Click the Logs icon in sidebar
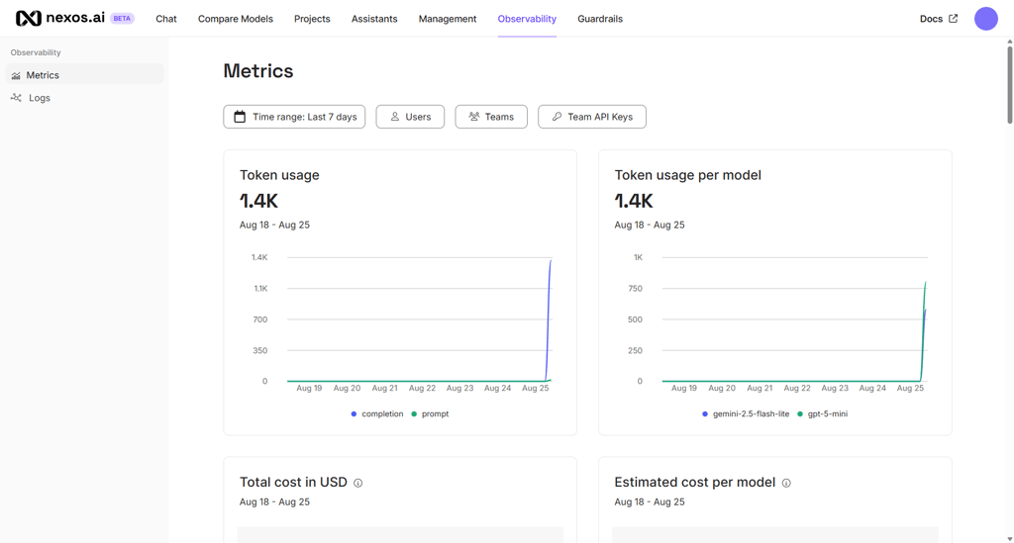The height and width of the screenshot is (543, 1014). click(16, 98)
